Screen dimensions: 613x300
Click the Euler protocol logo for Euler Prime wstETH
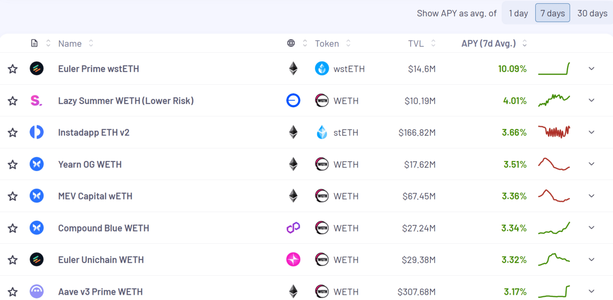(x=37, y=68)
